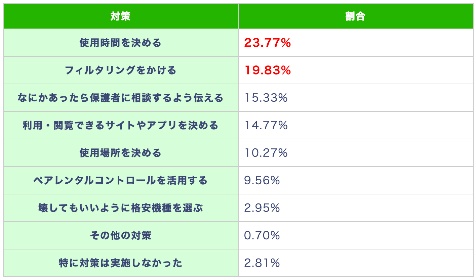
Task: Select the 9.56% percentage cell
Action: coord(262,181)
